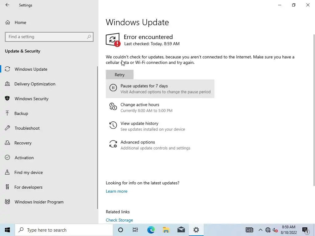Click the Retry button
This screenshot has height=236, width=315.
[120, 75]
